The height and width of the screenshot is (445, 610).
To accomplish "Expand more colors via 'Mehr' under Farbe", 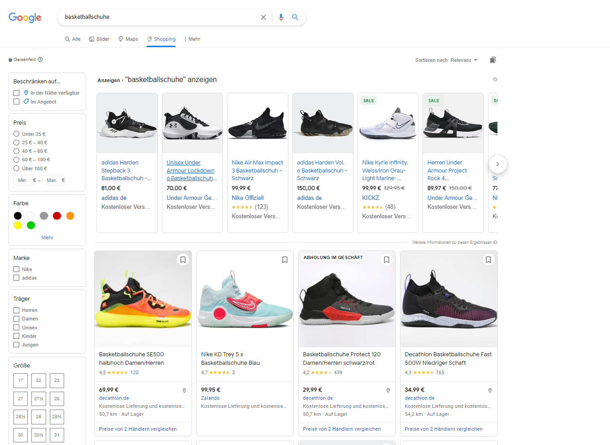I will coord(47,238).
